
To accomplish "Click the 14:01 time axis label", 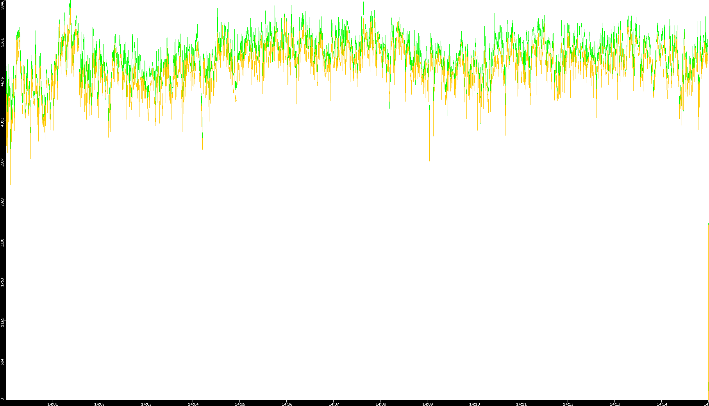I will (x=52, y=404).
